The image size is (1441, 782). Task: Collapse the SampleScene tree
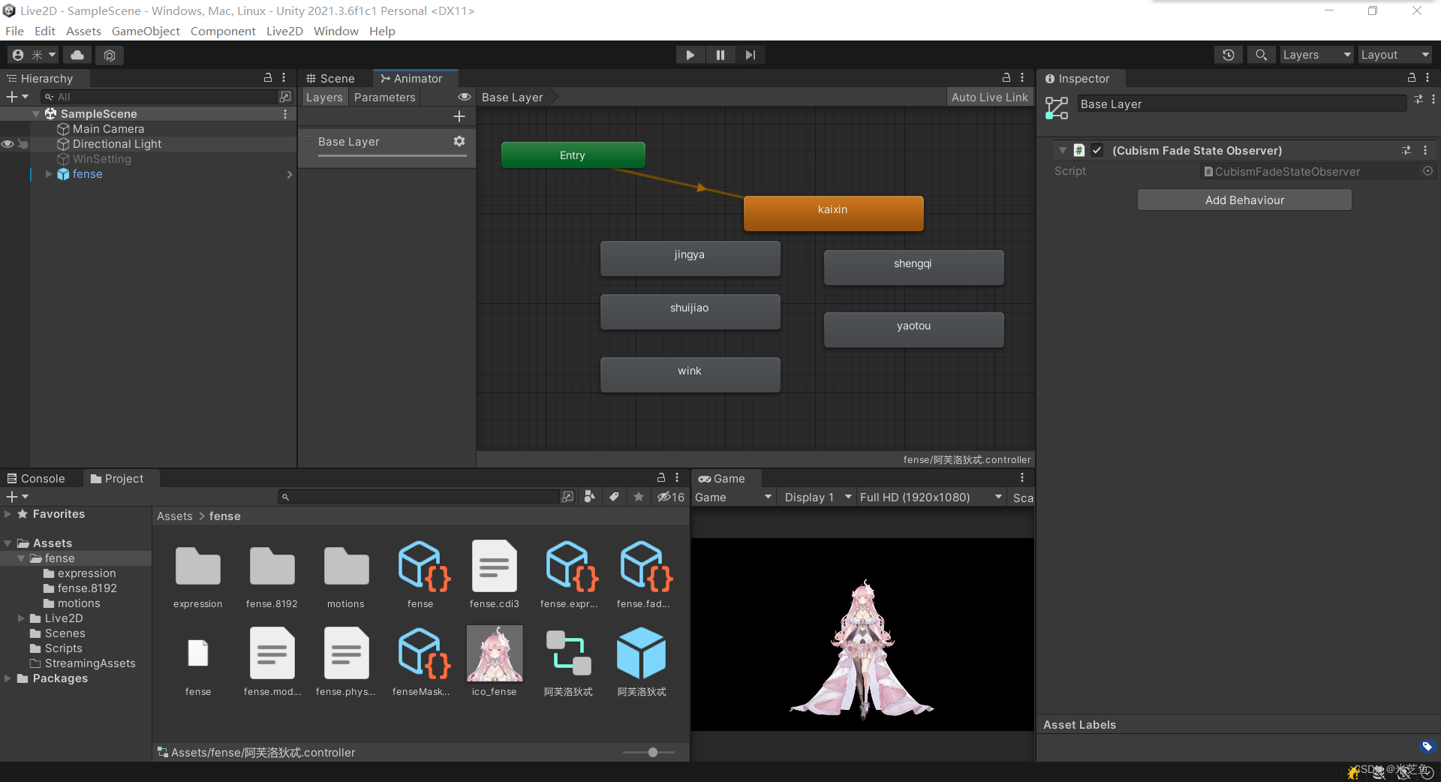point(36,114)
